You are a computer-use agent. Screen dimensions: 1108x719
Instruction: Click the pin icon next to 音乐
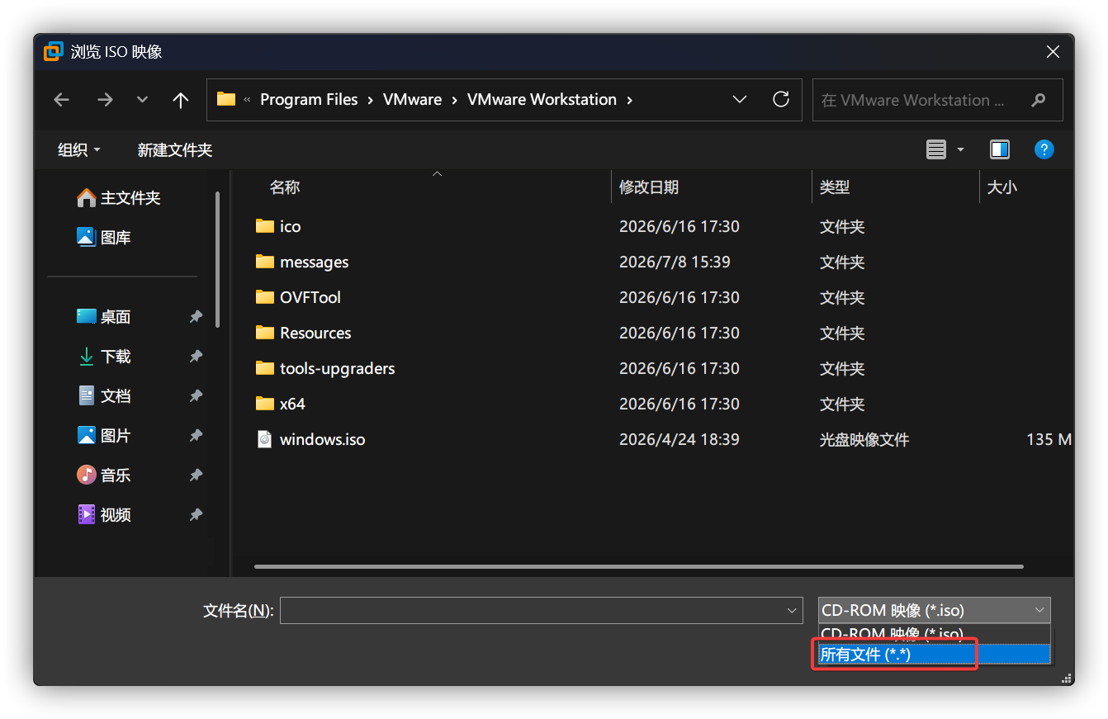pos(196,475)
